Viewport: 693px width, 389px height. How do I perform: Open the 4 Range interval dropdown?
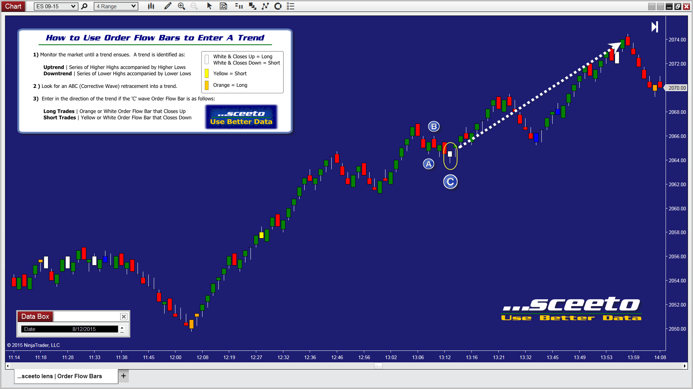(115, 6)
